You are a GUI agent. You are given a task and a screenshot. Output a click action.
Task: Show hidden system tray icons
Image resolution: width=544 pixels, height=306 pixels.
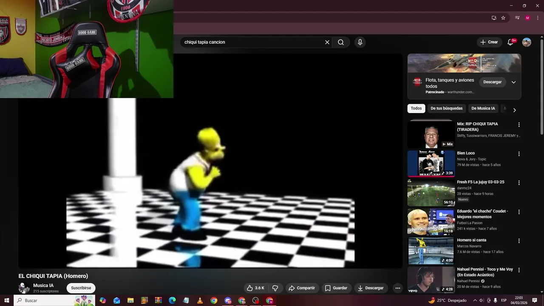click(x=475, y=300)
